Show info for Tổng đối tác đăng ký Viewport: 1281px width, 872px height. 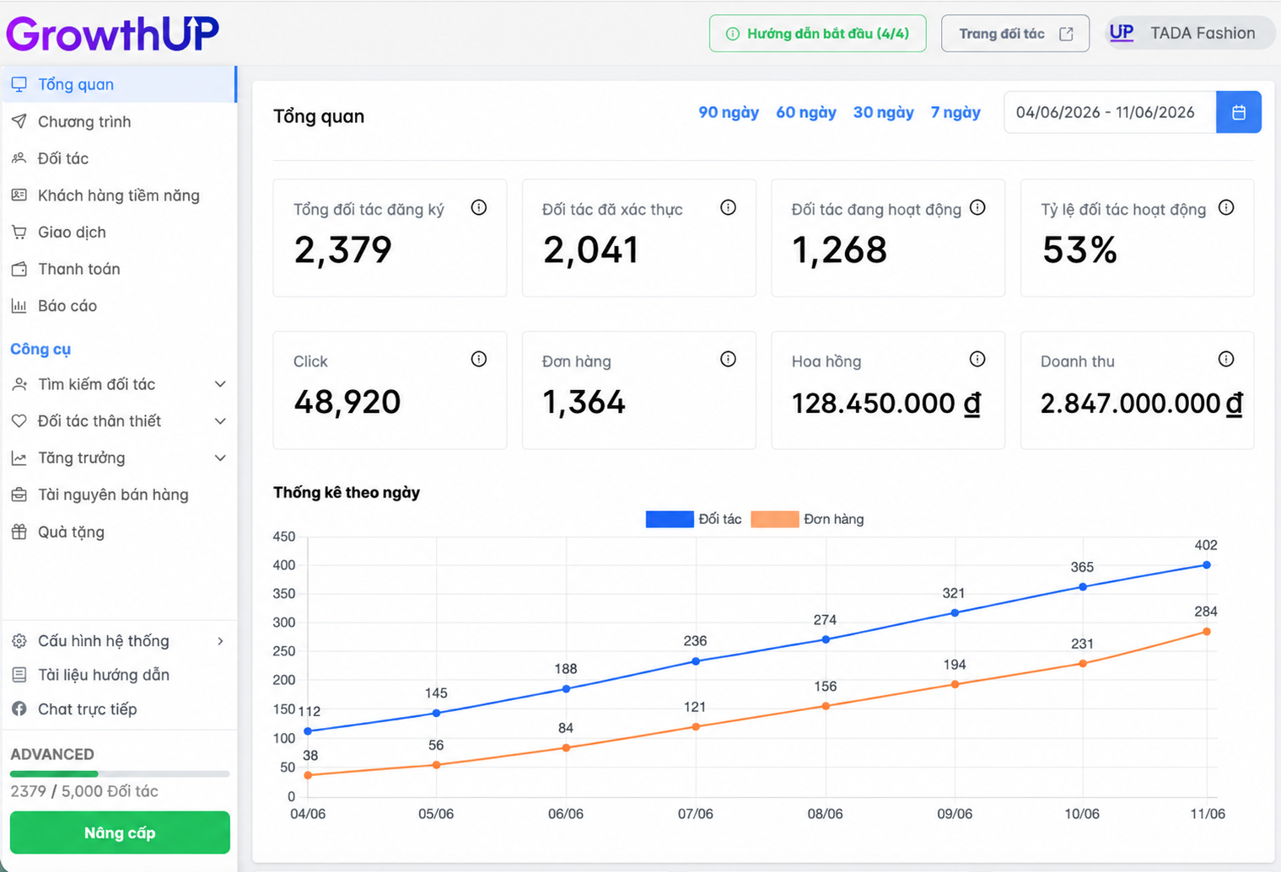pos(479,207)
